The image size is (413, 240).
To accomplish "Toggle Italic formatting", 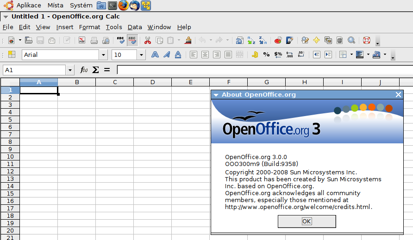I will (x=167, y=55).
